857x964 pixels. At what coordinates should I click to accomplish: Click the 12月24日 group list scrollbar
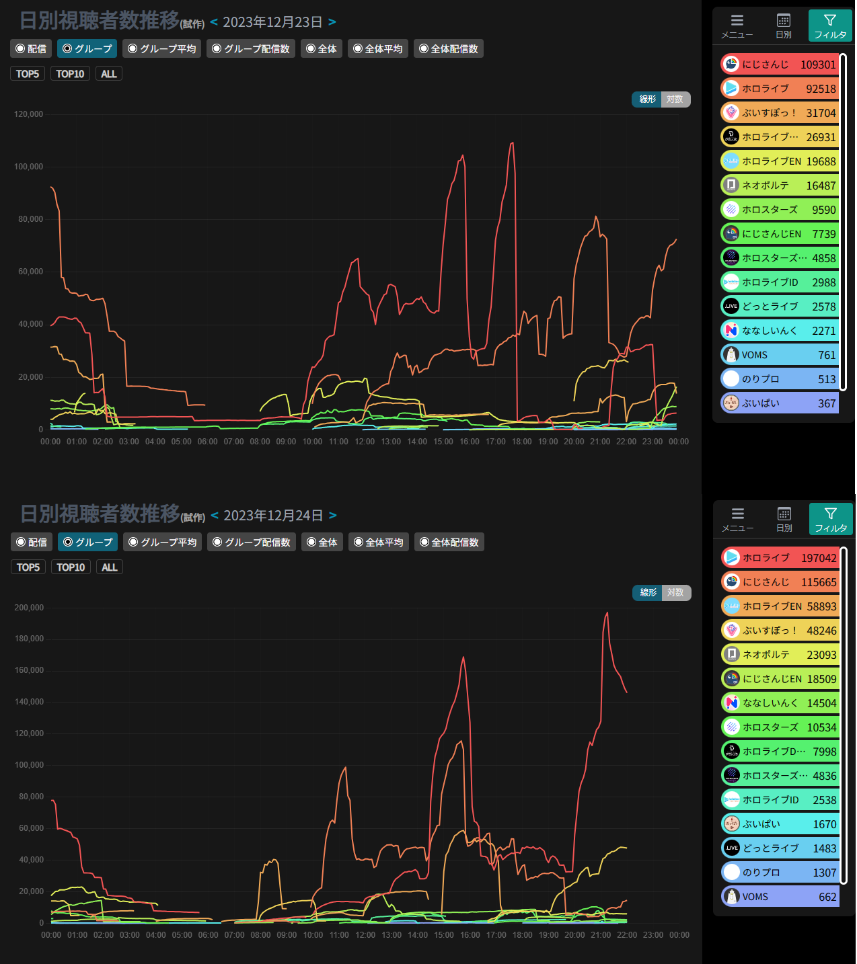pyautogui.click(x=844, y=715)
